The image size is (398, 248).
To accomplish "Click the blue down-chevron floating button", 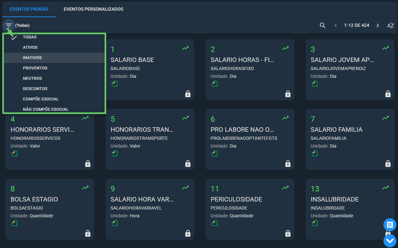I will [390, 241].
